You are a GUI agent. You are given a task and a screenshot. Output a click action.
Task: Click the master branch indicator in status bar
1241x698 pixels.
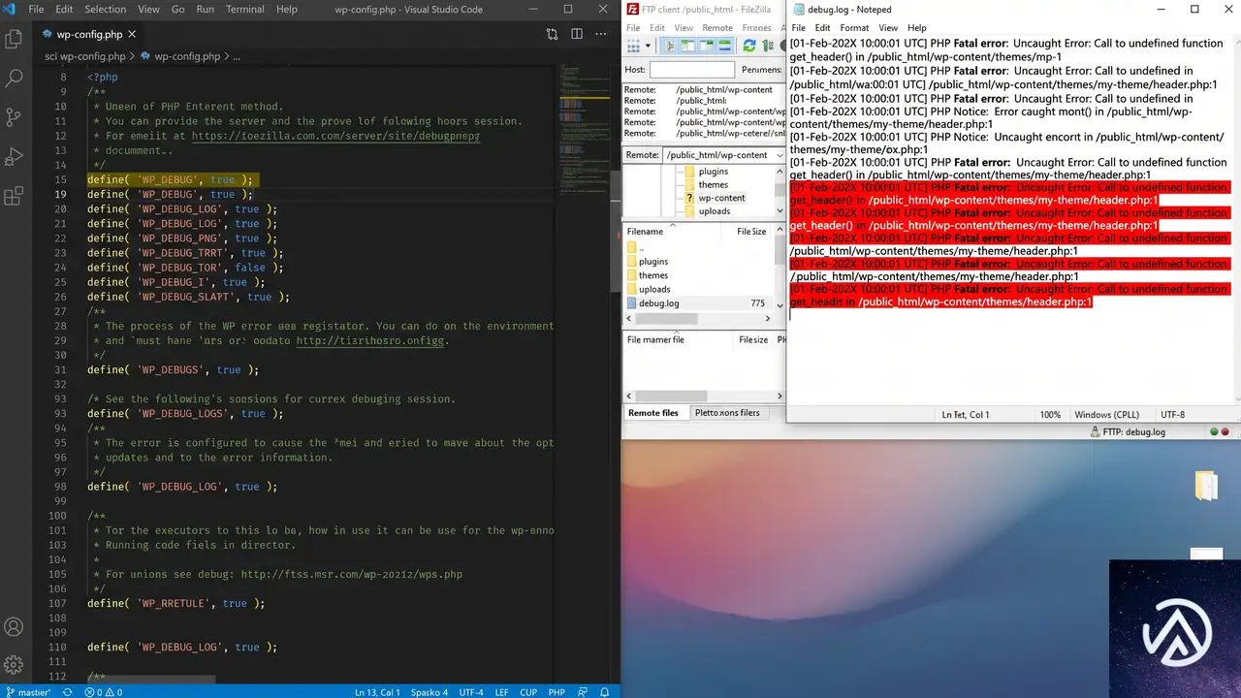pyautogui.click(x=29, y=692)
